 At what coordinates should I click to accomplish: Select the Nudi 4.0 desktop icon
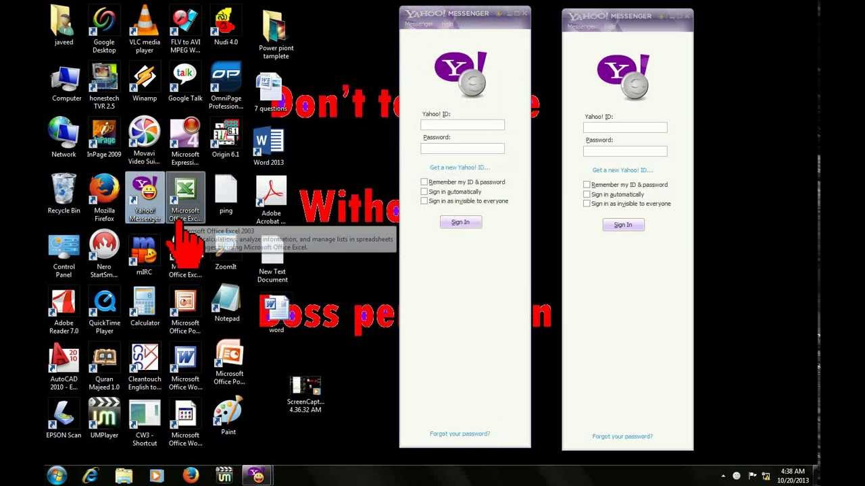226,26
